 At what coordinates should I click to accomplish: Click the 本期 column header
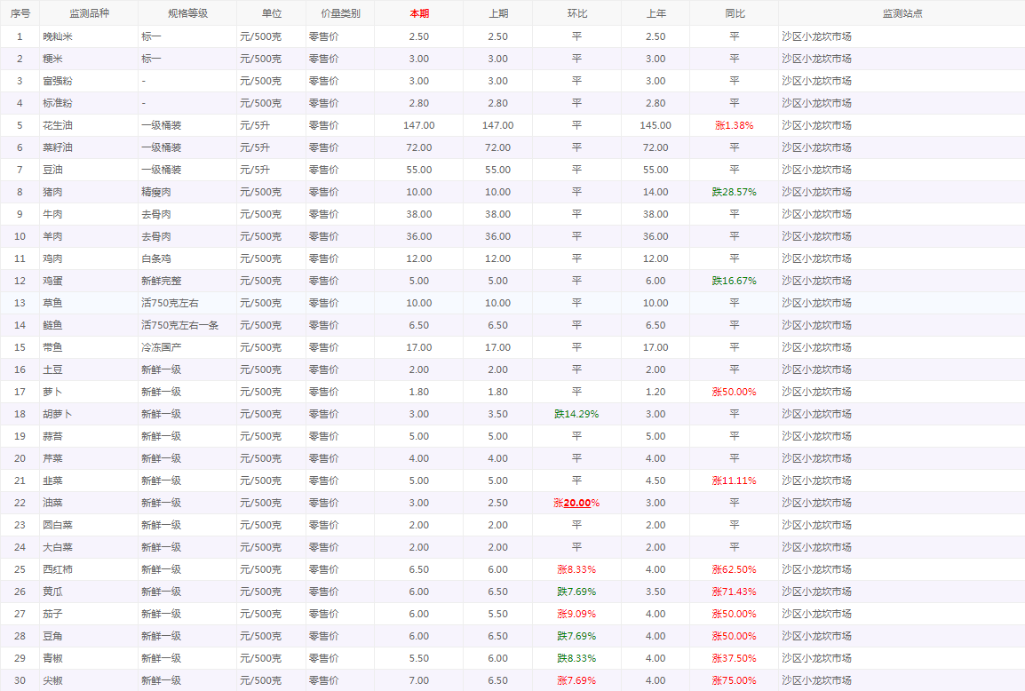[x=419, y=13]
